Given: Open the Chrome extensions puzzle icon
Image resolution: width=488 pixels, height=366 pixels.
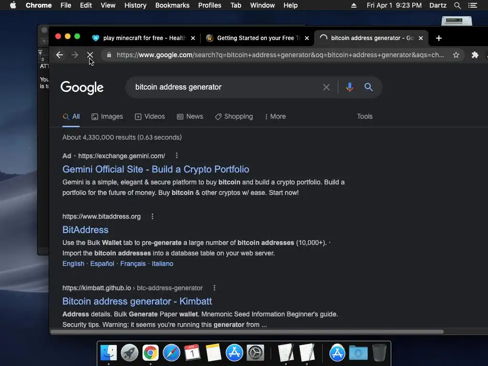Looking at the screenshot, I should (475, 55).
